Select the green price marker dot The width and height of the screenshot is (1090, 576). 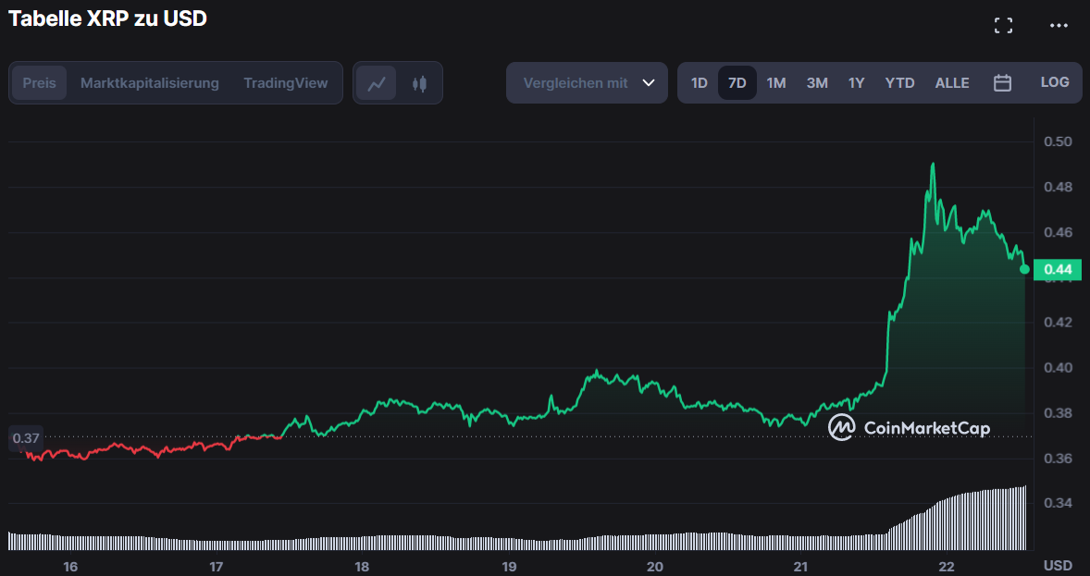(1024, 270)
